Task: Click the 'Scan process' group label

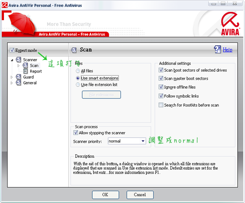Action: pyautogui.click(x=86, y=127)
